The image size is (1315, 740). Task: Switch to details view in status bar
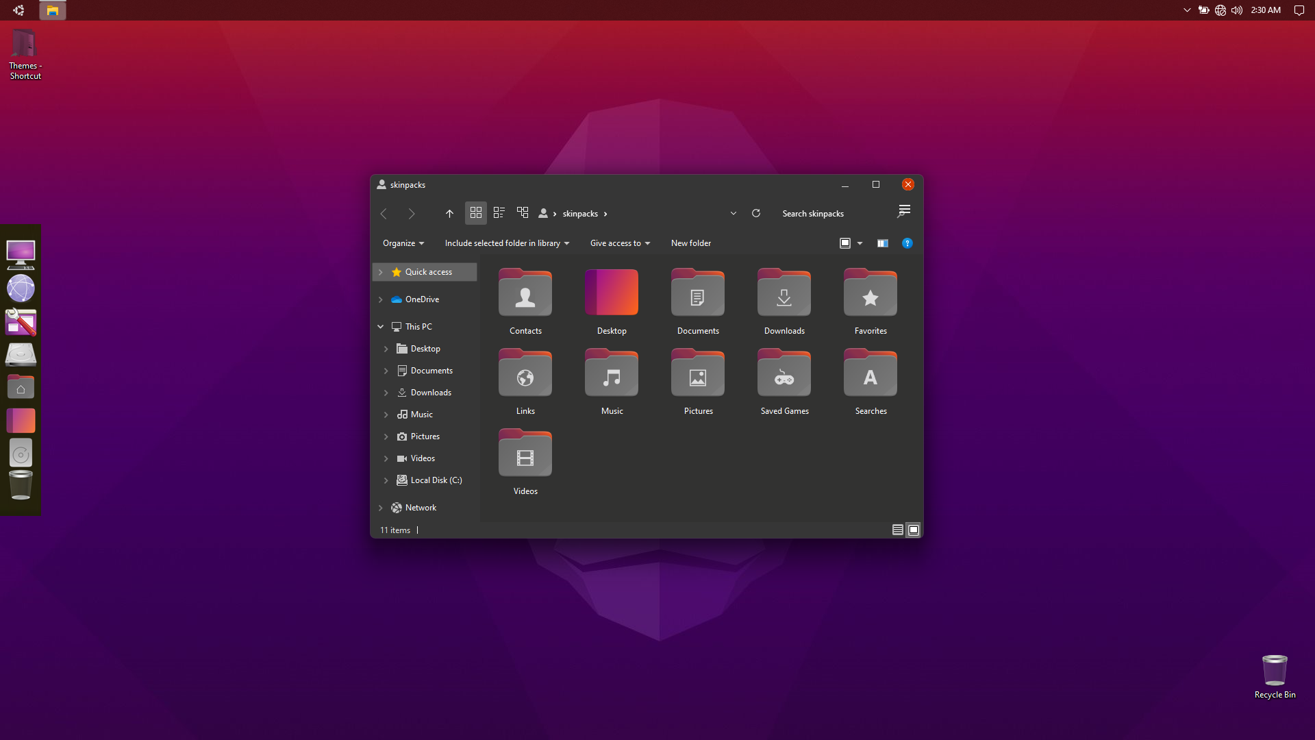[x=897, y=530]
